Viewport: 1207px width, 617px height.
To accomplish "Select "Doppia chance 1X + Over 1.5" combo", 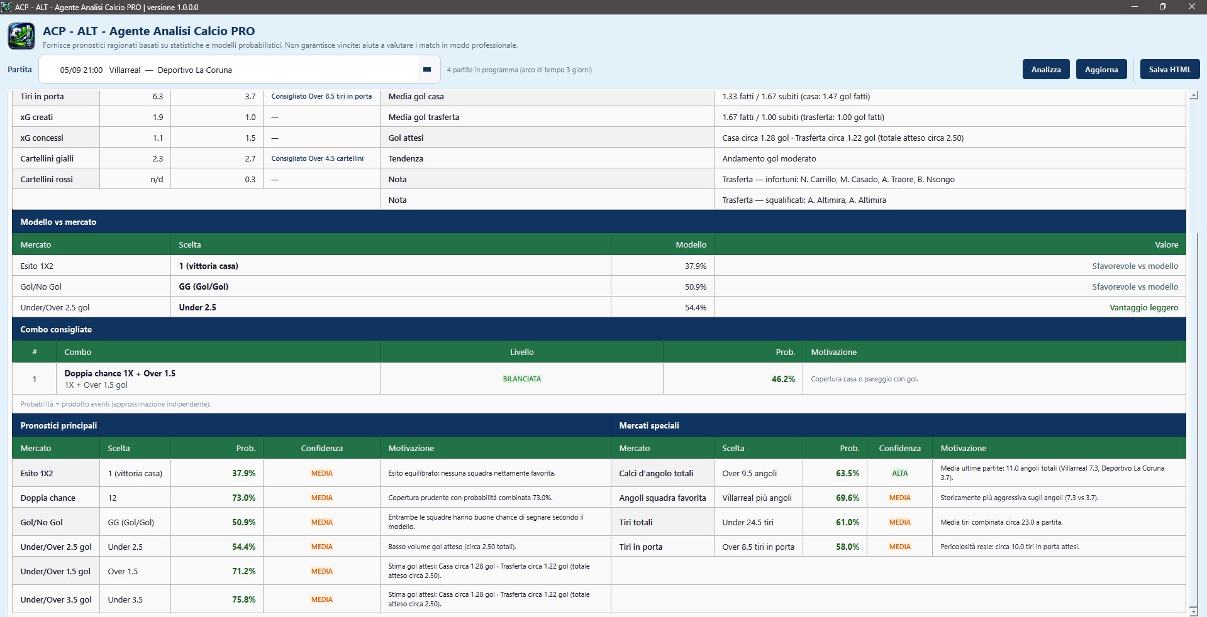I will pyautogui.click(x=120, y=373).
